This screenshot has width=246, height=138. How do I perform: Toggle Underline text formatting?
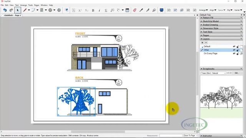point(106,10)
